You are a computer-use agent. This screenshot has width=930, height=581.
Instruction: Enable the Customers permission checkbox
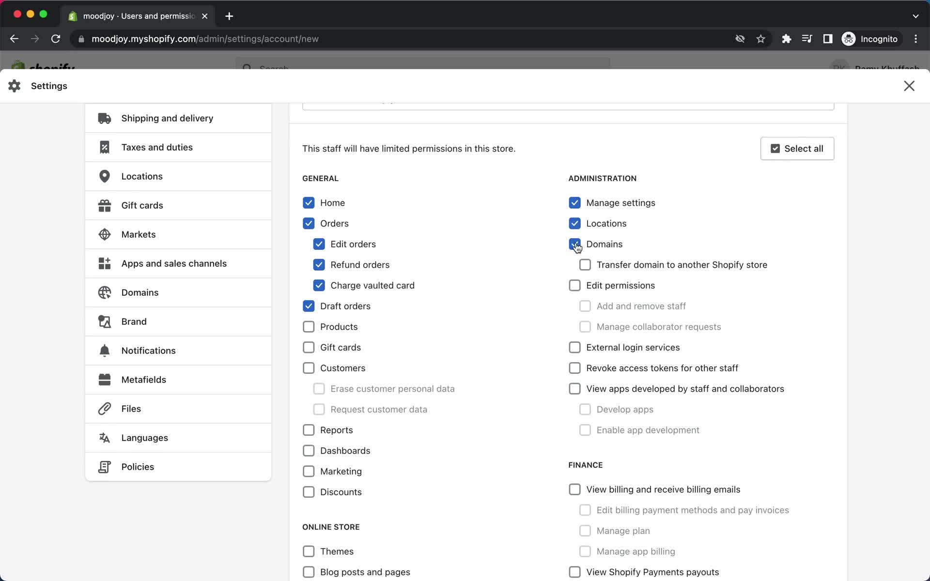pyautogui.click(x=309, y=367)
